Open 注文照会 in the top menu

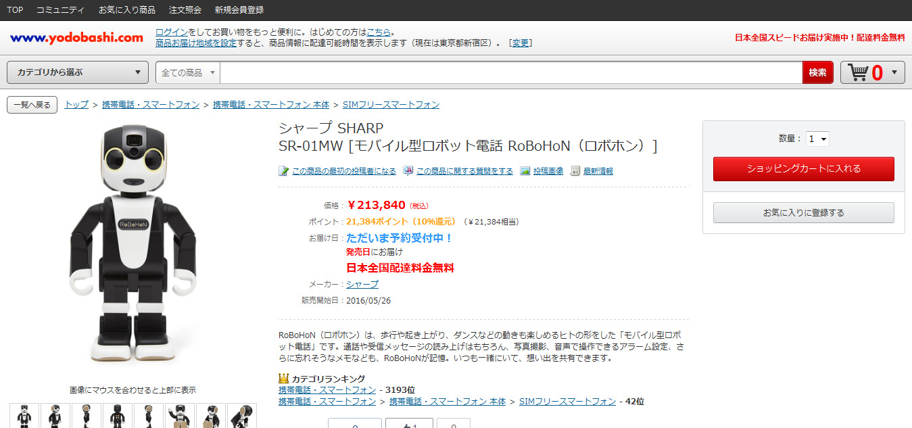coord(185,10)
